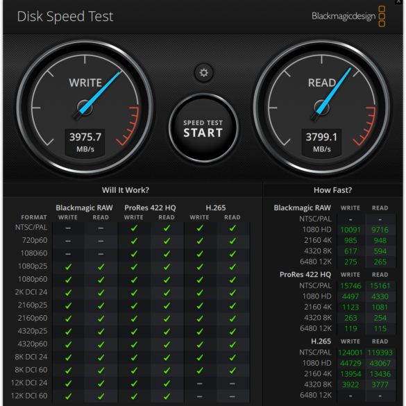Select the 1080i60 format row label
Screen dimensions: 406x406
click(x=34, y=253)
